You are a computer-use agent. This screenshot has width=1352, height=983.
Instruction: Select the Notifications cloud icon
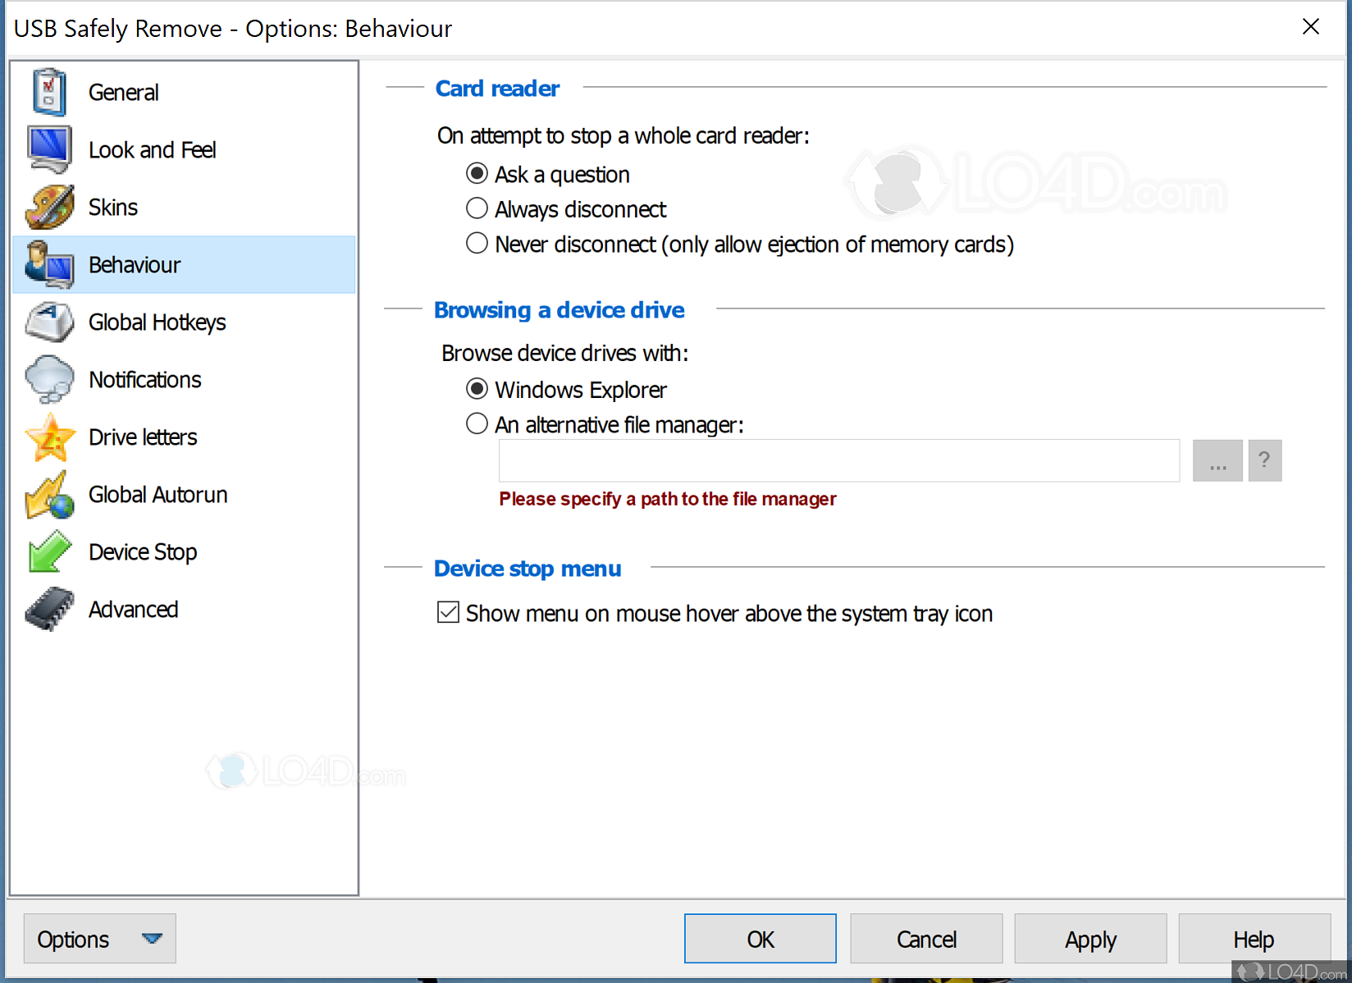pos(48,379)
